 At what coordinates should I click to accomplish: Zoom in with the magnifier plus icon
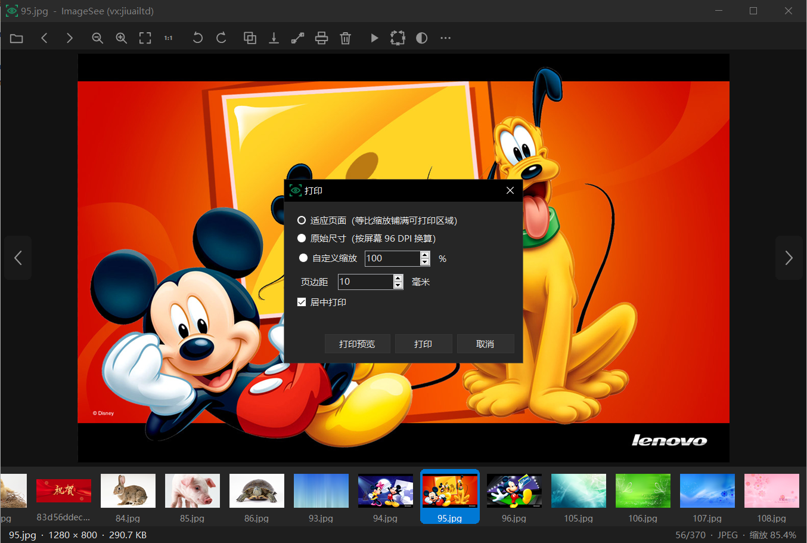pos(121,38)
